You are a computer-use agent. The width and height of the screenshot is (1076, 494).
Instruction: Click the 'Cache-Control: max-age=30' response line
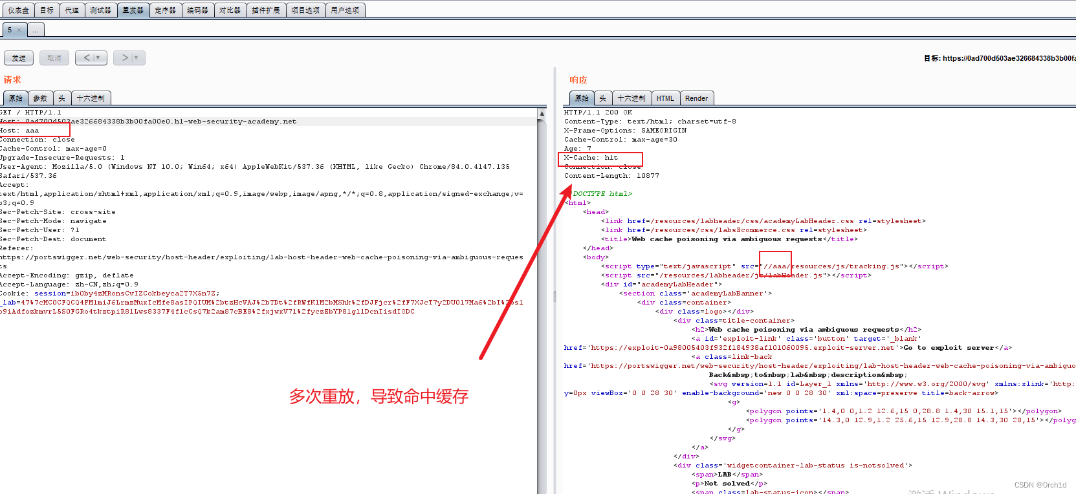[621, 140]
